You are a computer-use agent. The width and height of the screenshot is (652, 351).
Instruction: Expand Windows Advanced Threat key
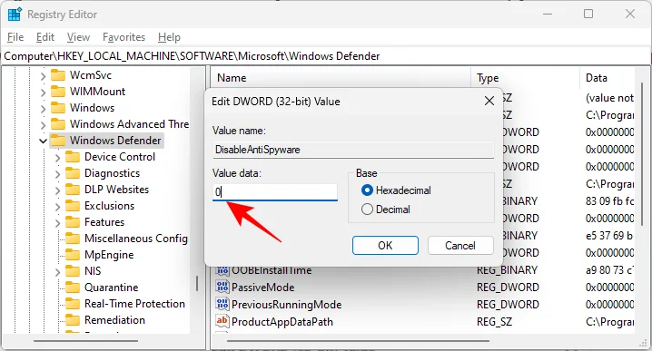click(43, 124)
